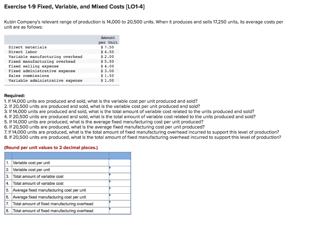Image resolution: width=309 pixels, height=232 pixels.
Task: Open the answer marker for row 3
Action: click(110, 175)
